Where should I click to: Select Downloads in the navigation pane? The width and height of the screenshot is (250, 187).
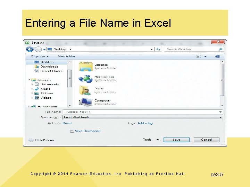point(47,66)
